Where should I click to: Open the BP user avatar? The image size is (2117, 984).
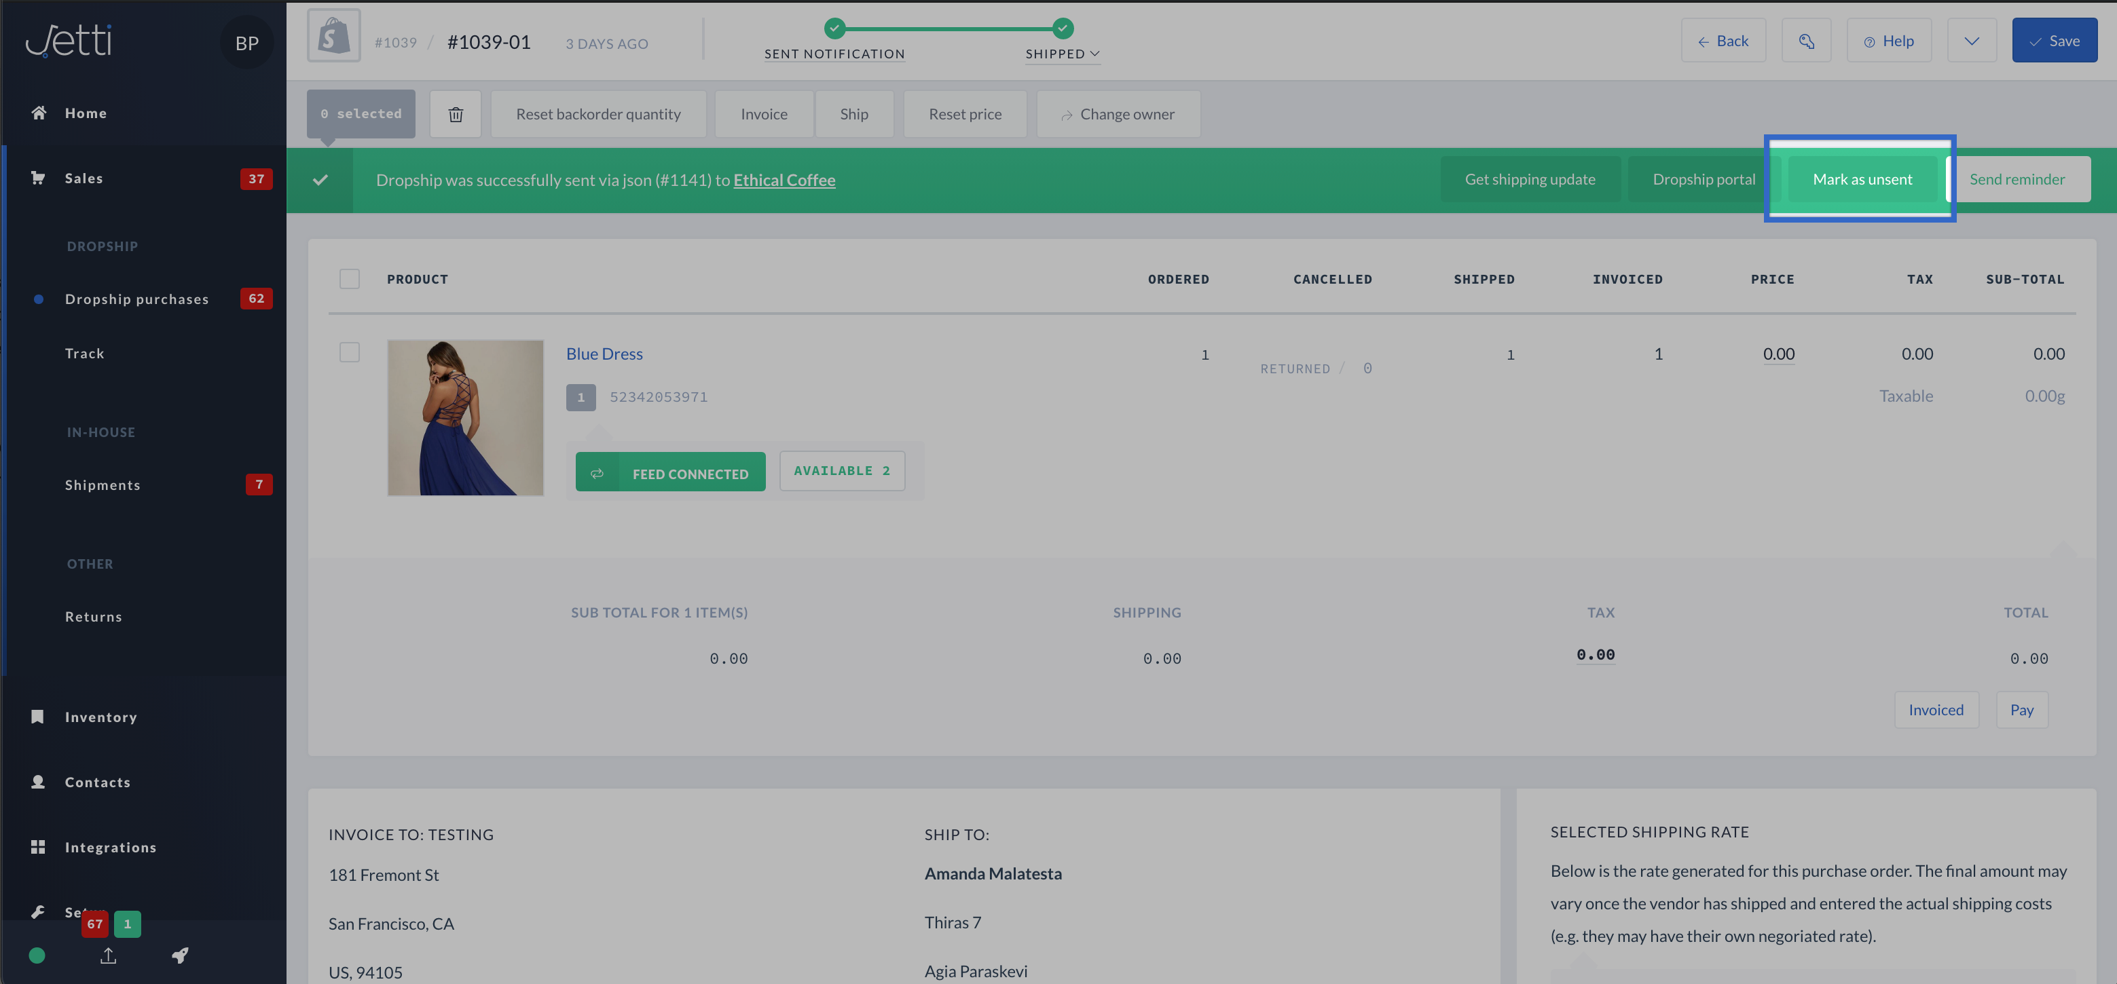click(246, 43)
